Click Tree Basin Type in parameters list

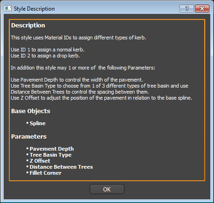[x=51, y=155]
